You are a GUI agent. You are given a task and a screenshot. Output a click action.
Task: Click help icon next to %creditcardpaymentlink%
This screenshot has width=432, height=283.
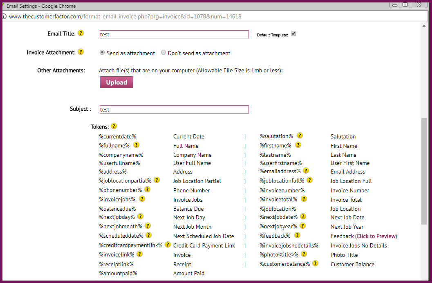(x=168, y=245)
